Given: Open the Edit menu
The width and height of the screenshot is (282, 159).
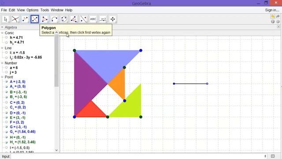Looking at the screenshot, I should [x=12, y=10].
